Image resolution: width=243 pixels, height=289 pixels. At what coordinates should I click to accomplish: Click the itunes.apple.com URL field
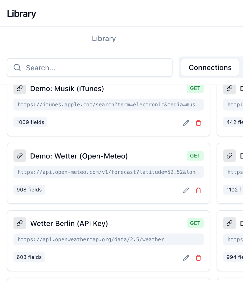[109, 105]
